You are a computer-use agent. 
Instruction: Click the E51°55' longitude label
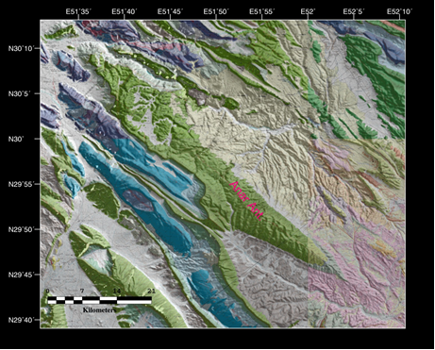[262, 11]
